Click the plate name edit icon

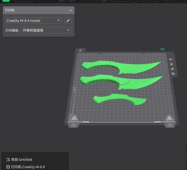80,50
